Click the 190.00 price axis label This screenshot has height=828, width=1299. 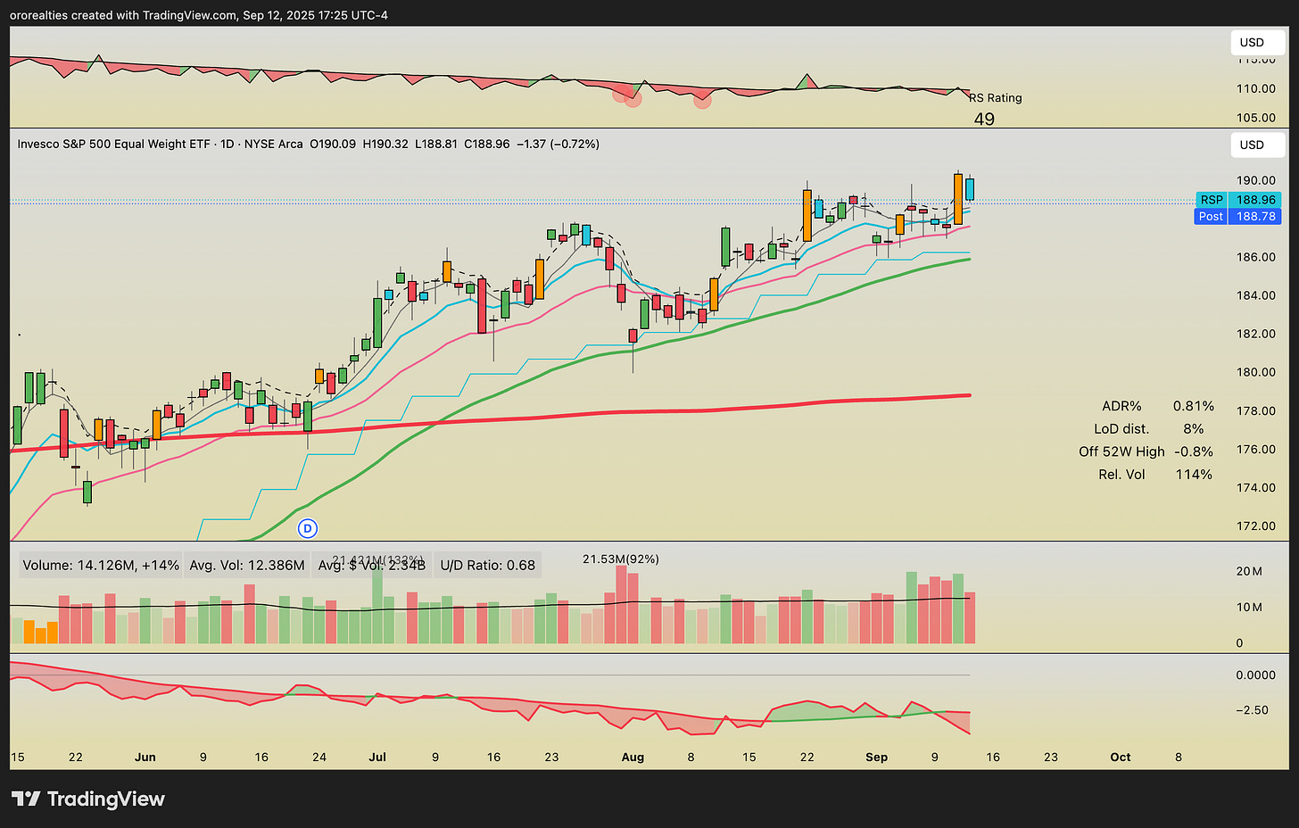pyautogui.click(x=1255, y=180)
